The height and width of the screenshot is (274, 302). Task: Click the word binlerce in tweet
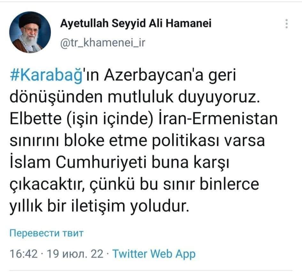tap(229, 184)
